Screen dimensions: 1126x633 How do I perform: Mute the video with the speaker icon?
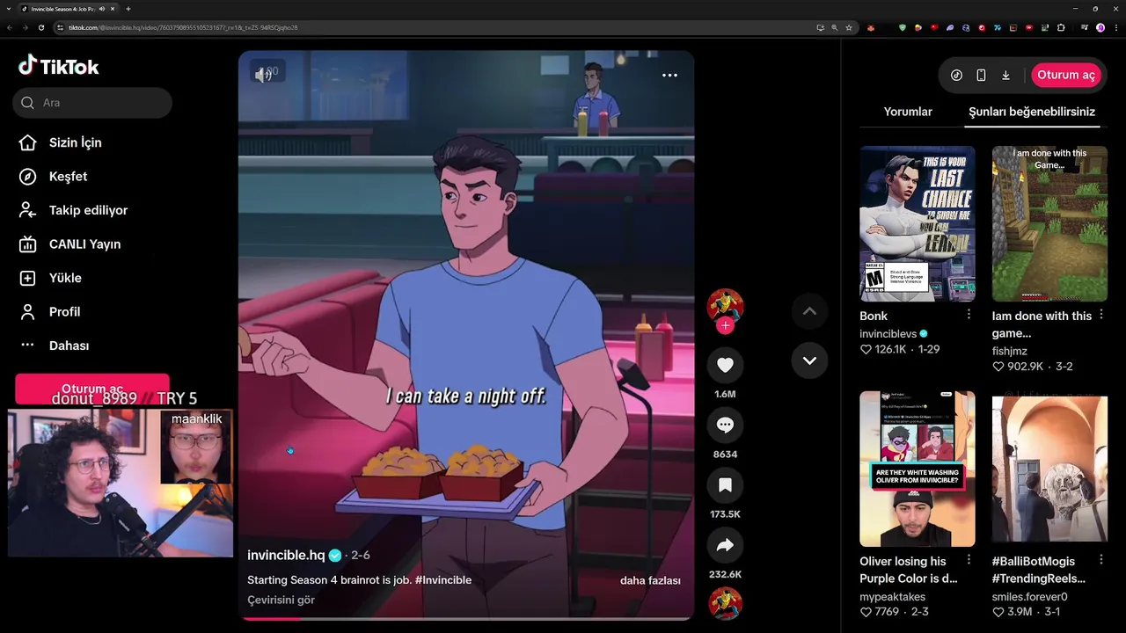[x=264, y=75]
